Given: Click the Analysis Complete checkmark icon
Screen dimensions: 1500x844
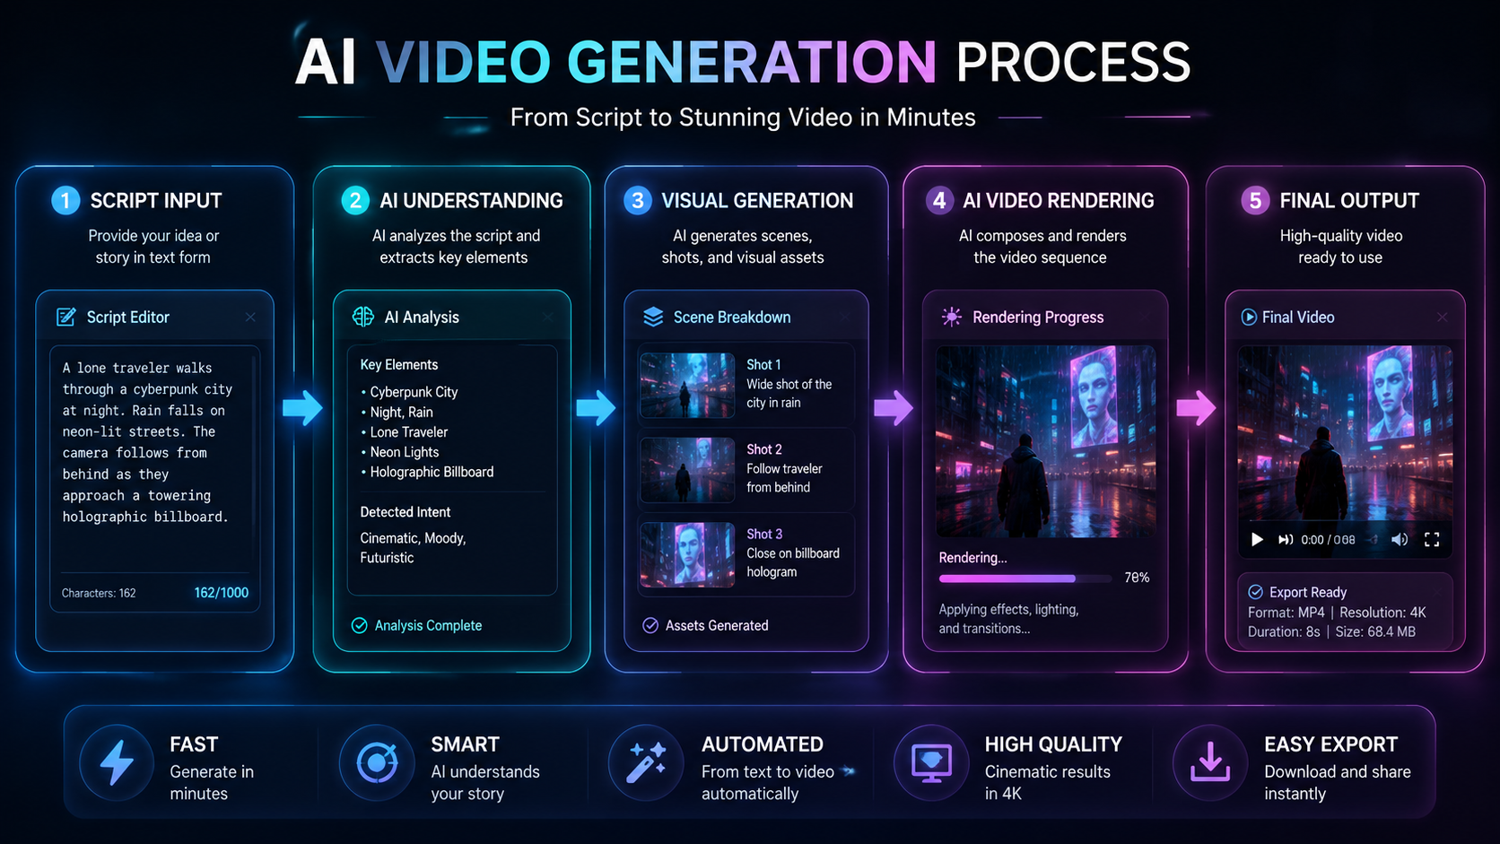Looking at the screenshot, I should pyautogui.click(x=359, y=625).
